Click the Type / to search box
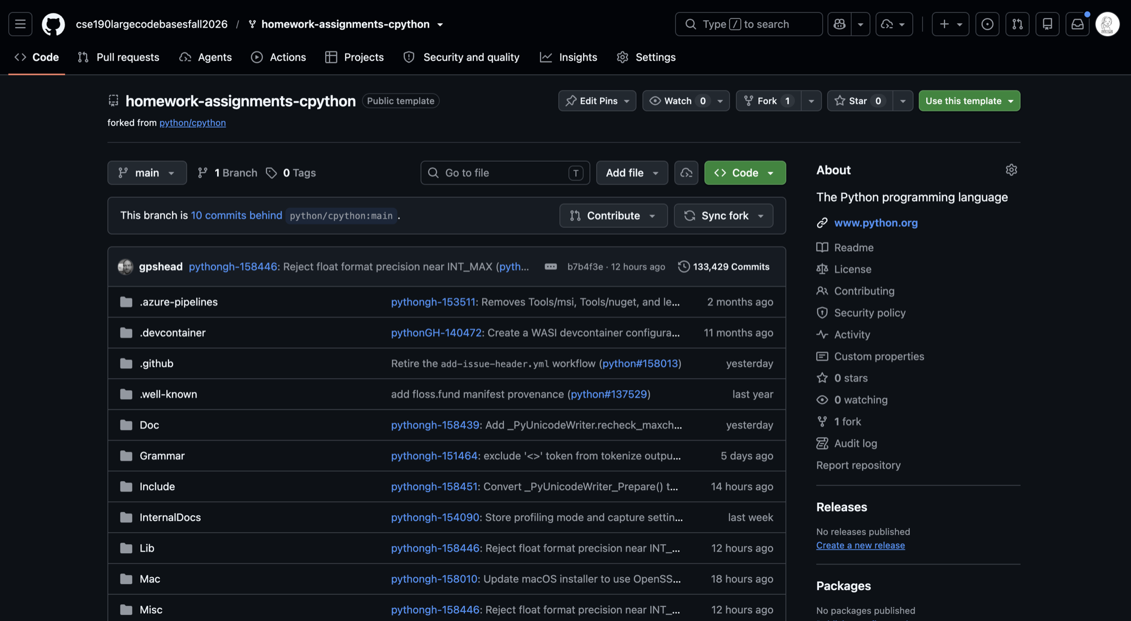Viewport: 1131px width, 621px height. click(x=749, y=24)
